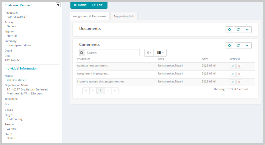Image resolution: width=265 pixels, height=145 pixels.
Task: Click name Bartlett Mary J
Action: coord(16,80)
